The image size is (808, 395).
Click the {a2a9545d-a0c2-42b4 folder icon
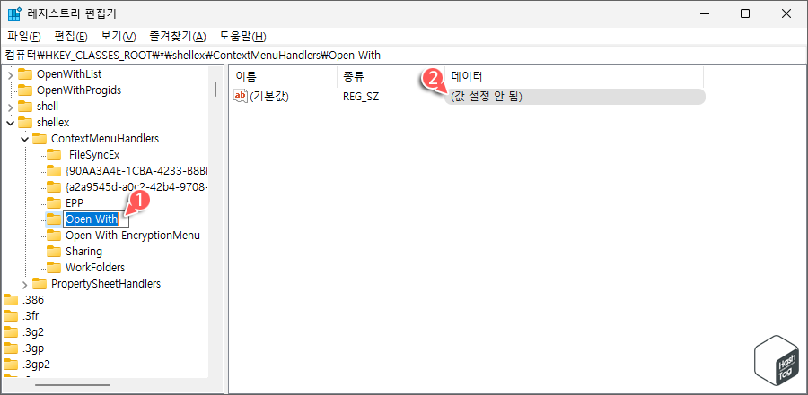click(x=54, y=186)
